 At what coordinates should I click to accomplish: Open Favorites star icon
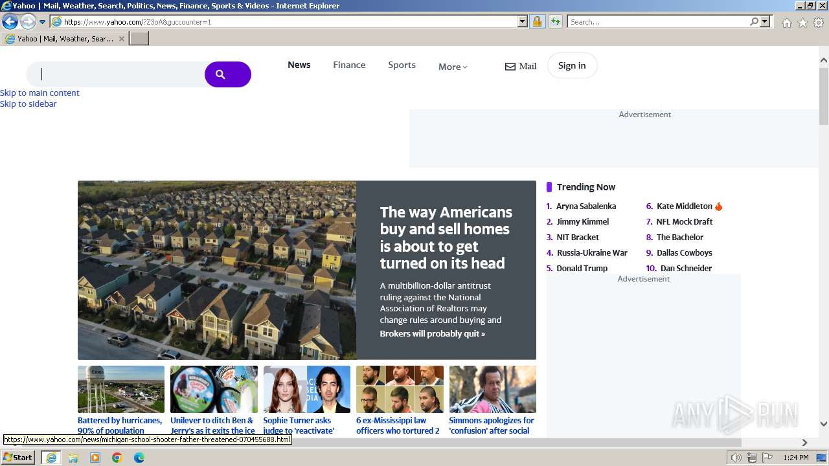(802, 23)
